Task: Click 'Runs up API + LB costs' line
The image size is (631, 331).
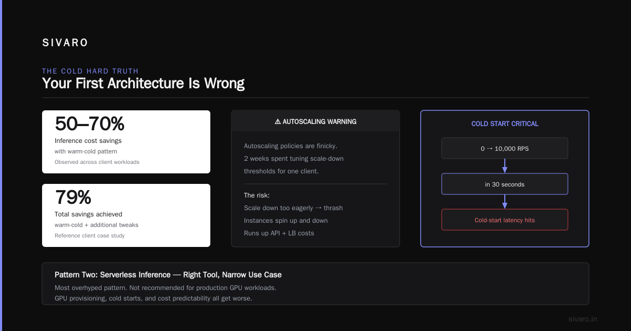Action: click(x=279, y=233)
